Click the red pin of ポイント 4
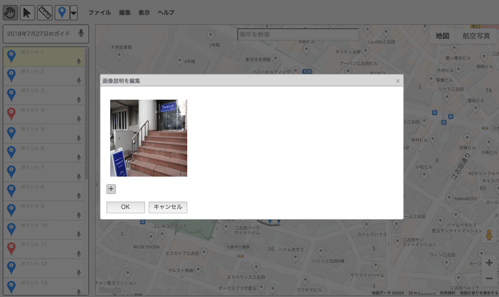 (x=11, y=113)
